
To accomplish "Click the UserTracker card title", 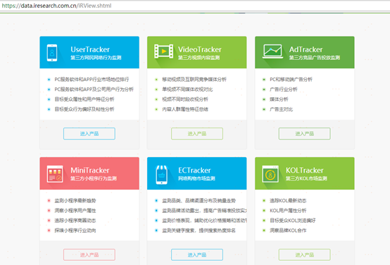I will [90, 49].
